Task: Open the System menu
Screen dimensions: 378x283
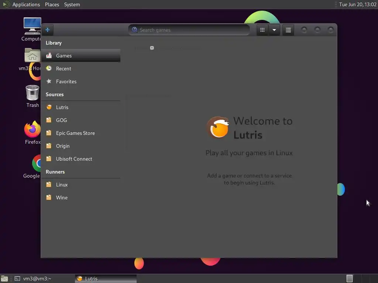Action: (72, 4)
